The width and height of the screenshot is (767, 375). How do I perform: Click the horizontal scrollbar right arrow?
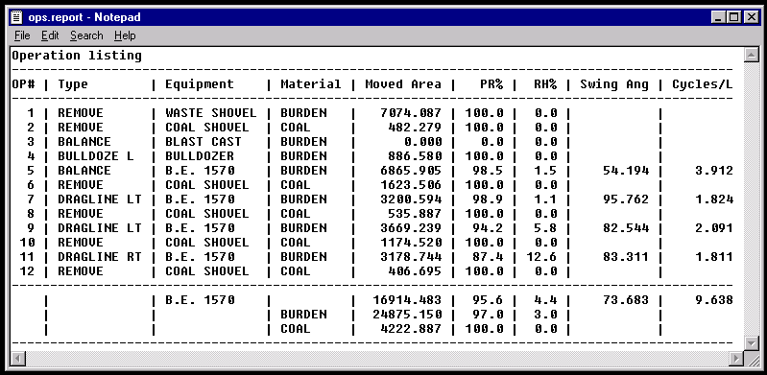tap(736, 359)
